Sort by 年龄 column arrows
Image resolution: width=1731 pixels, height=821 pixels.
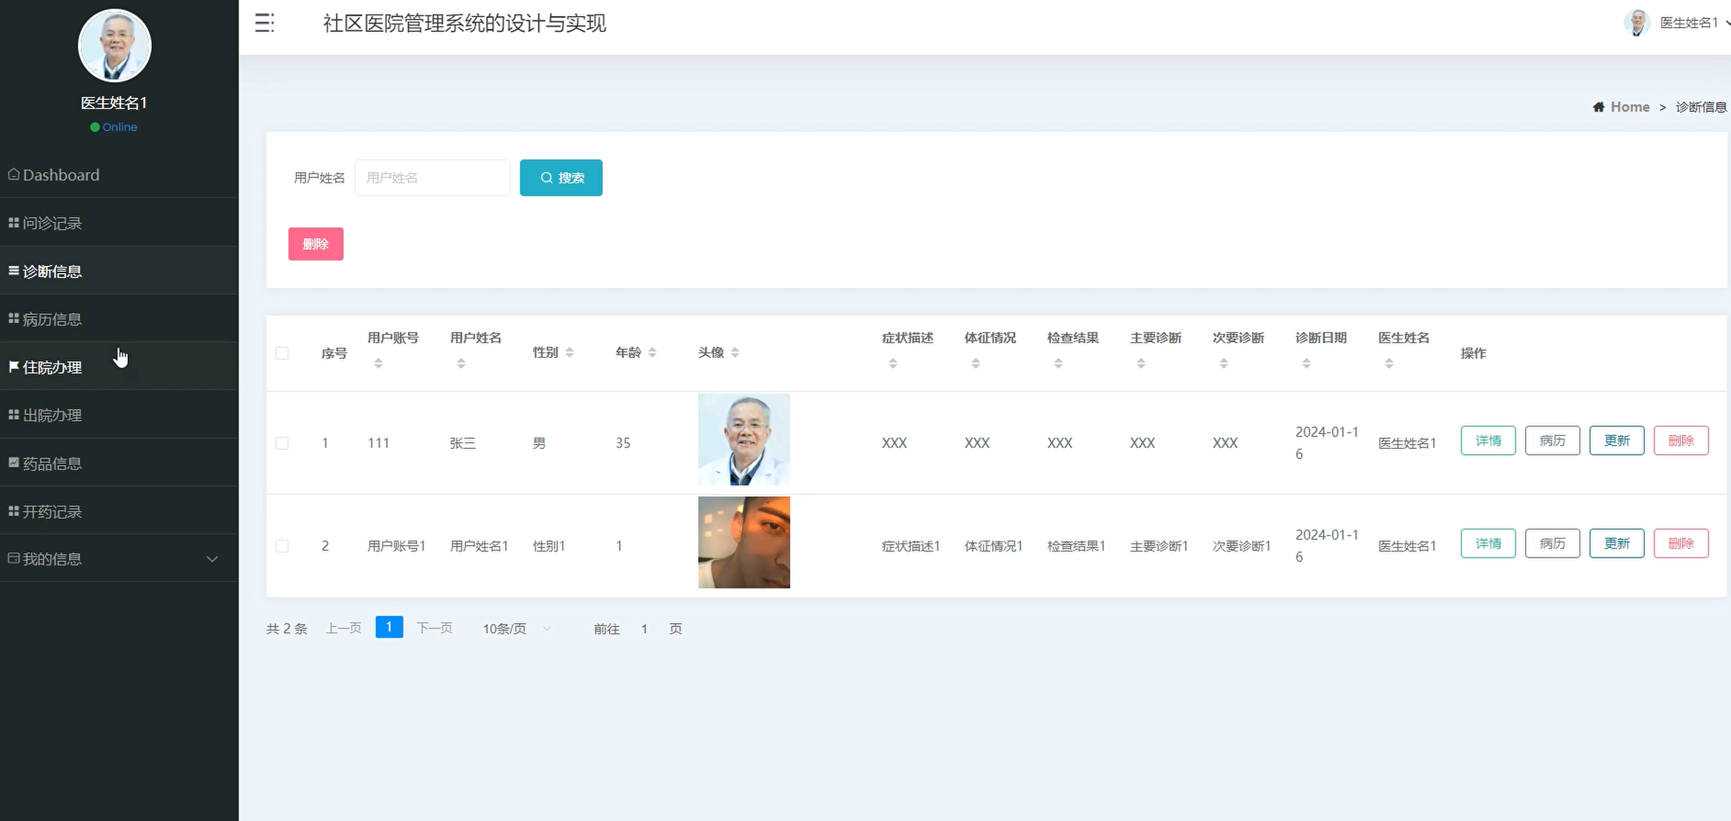click(x=653, y=353)
